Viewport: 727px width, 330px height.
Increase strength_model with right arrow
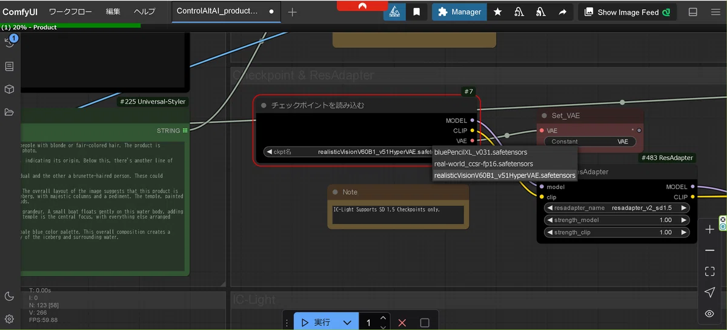[x=684, y=220]
